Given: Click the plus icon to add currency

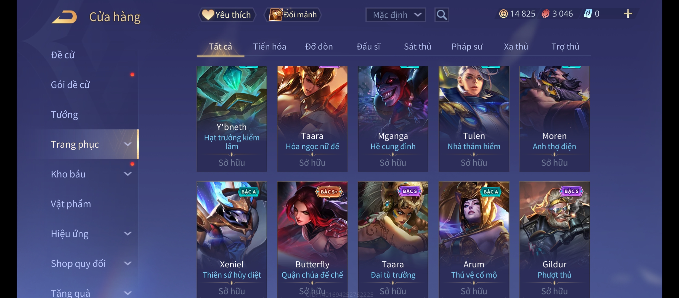Looking at the screenshot, I should click(x=628, y=14).
